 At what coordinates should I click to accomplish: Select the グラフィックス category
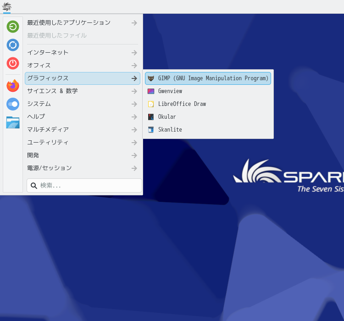83,78
